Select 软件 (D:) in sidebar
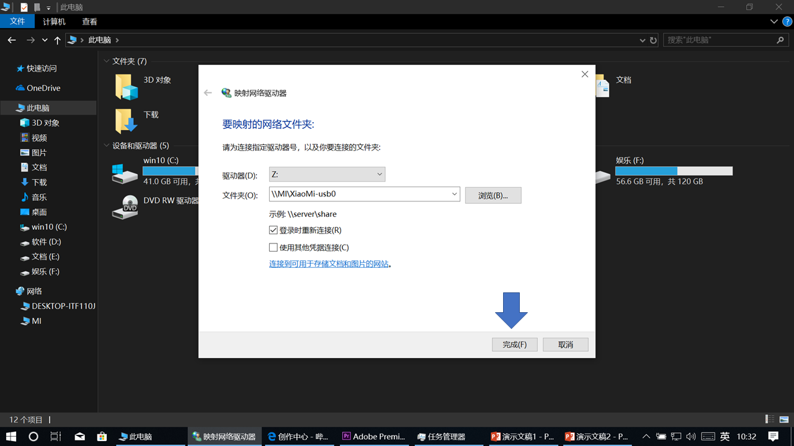The width and height of the screenshot is (794, 446). click(46, 242)
